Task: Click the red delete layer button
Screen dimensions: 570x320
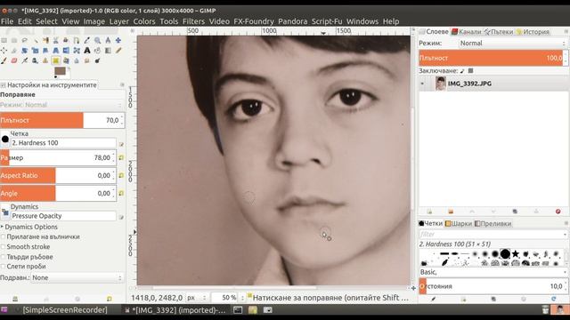Action: tap(558, 212)
